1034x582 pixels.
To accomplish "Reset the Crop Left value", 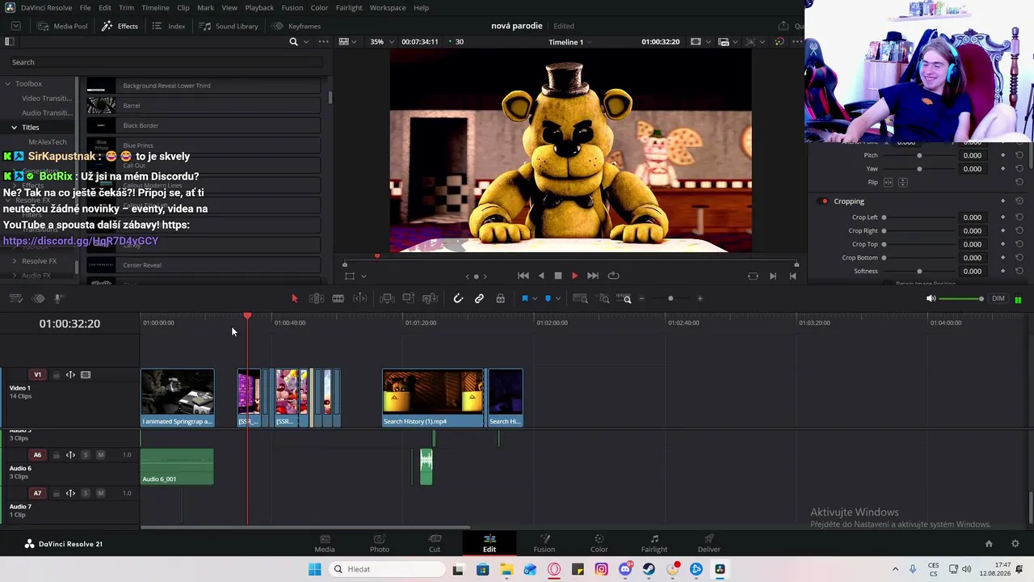I will click(1019, 217).
